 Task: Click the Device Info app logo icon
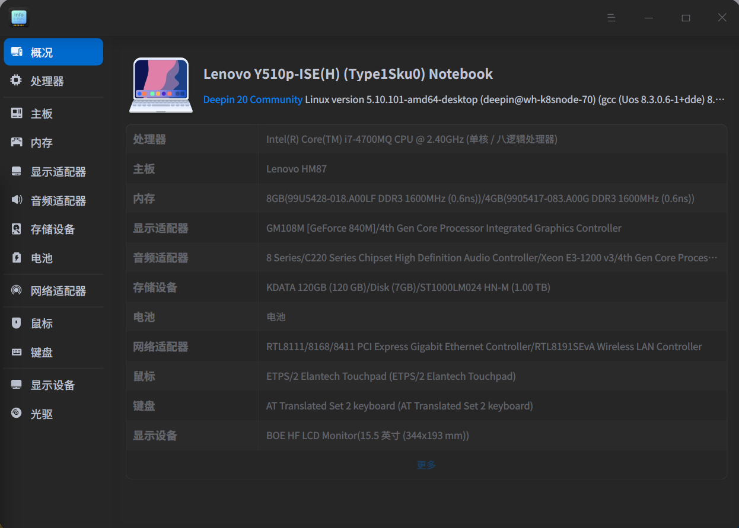pyautogui.click(x=18, y=18)
